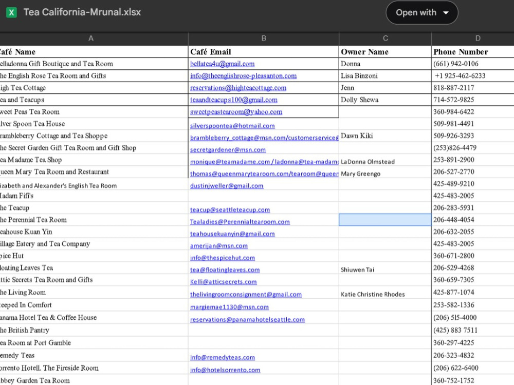Open Tealadies@Perennialtearoom.com link
This screenshot has height=385, width=514.
pyautogui.click(x=240, y=222)
